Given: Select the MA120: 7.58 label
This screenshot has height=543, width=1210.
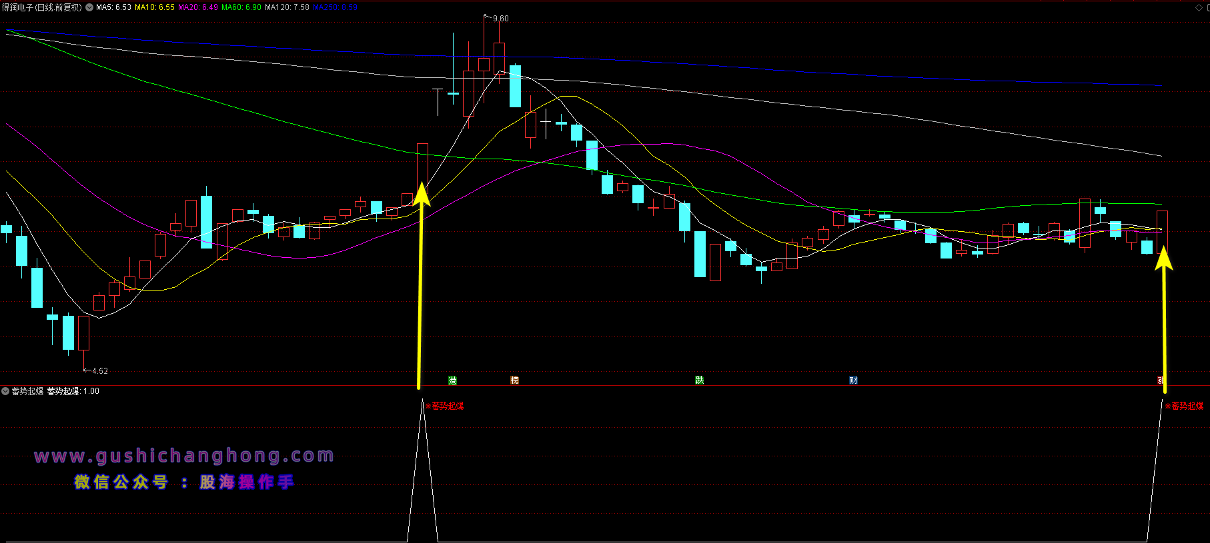Looking at the screenshot, I should [287, 7].
